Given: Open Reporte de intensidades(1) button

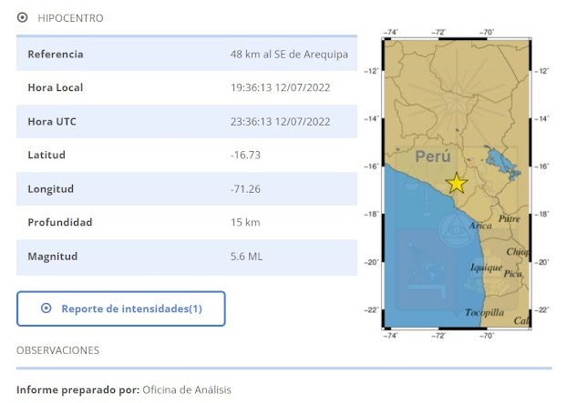Looking at the screenshot, I should [120, 308].
